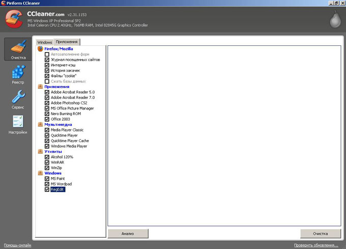
Task: Uncheck MS Paint checkbox
Action: 47,179
